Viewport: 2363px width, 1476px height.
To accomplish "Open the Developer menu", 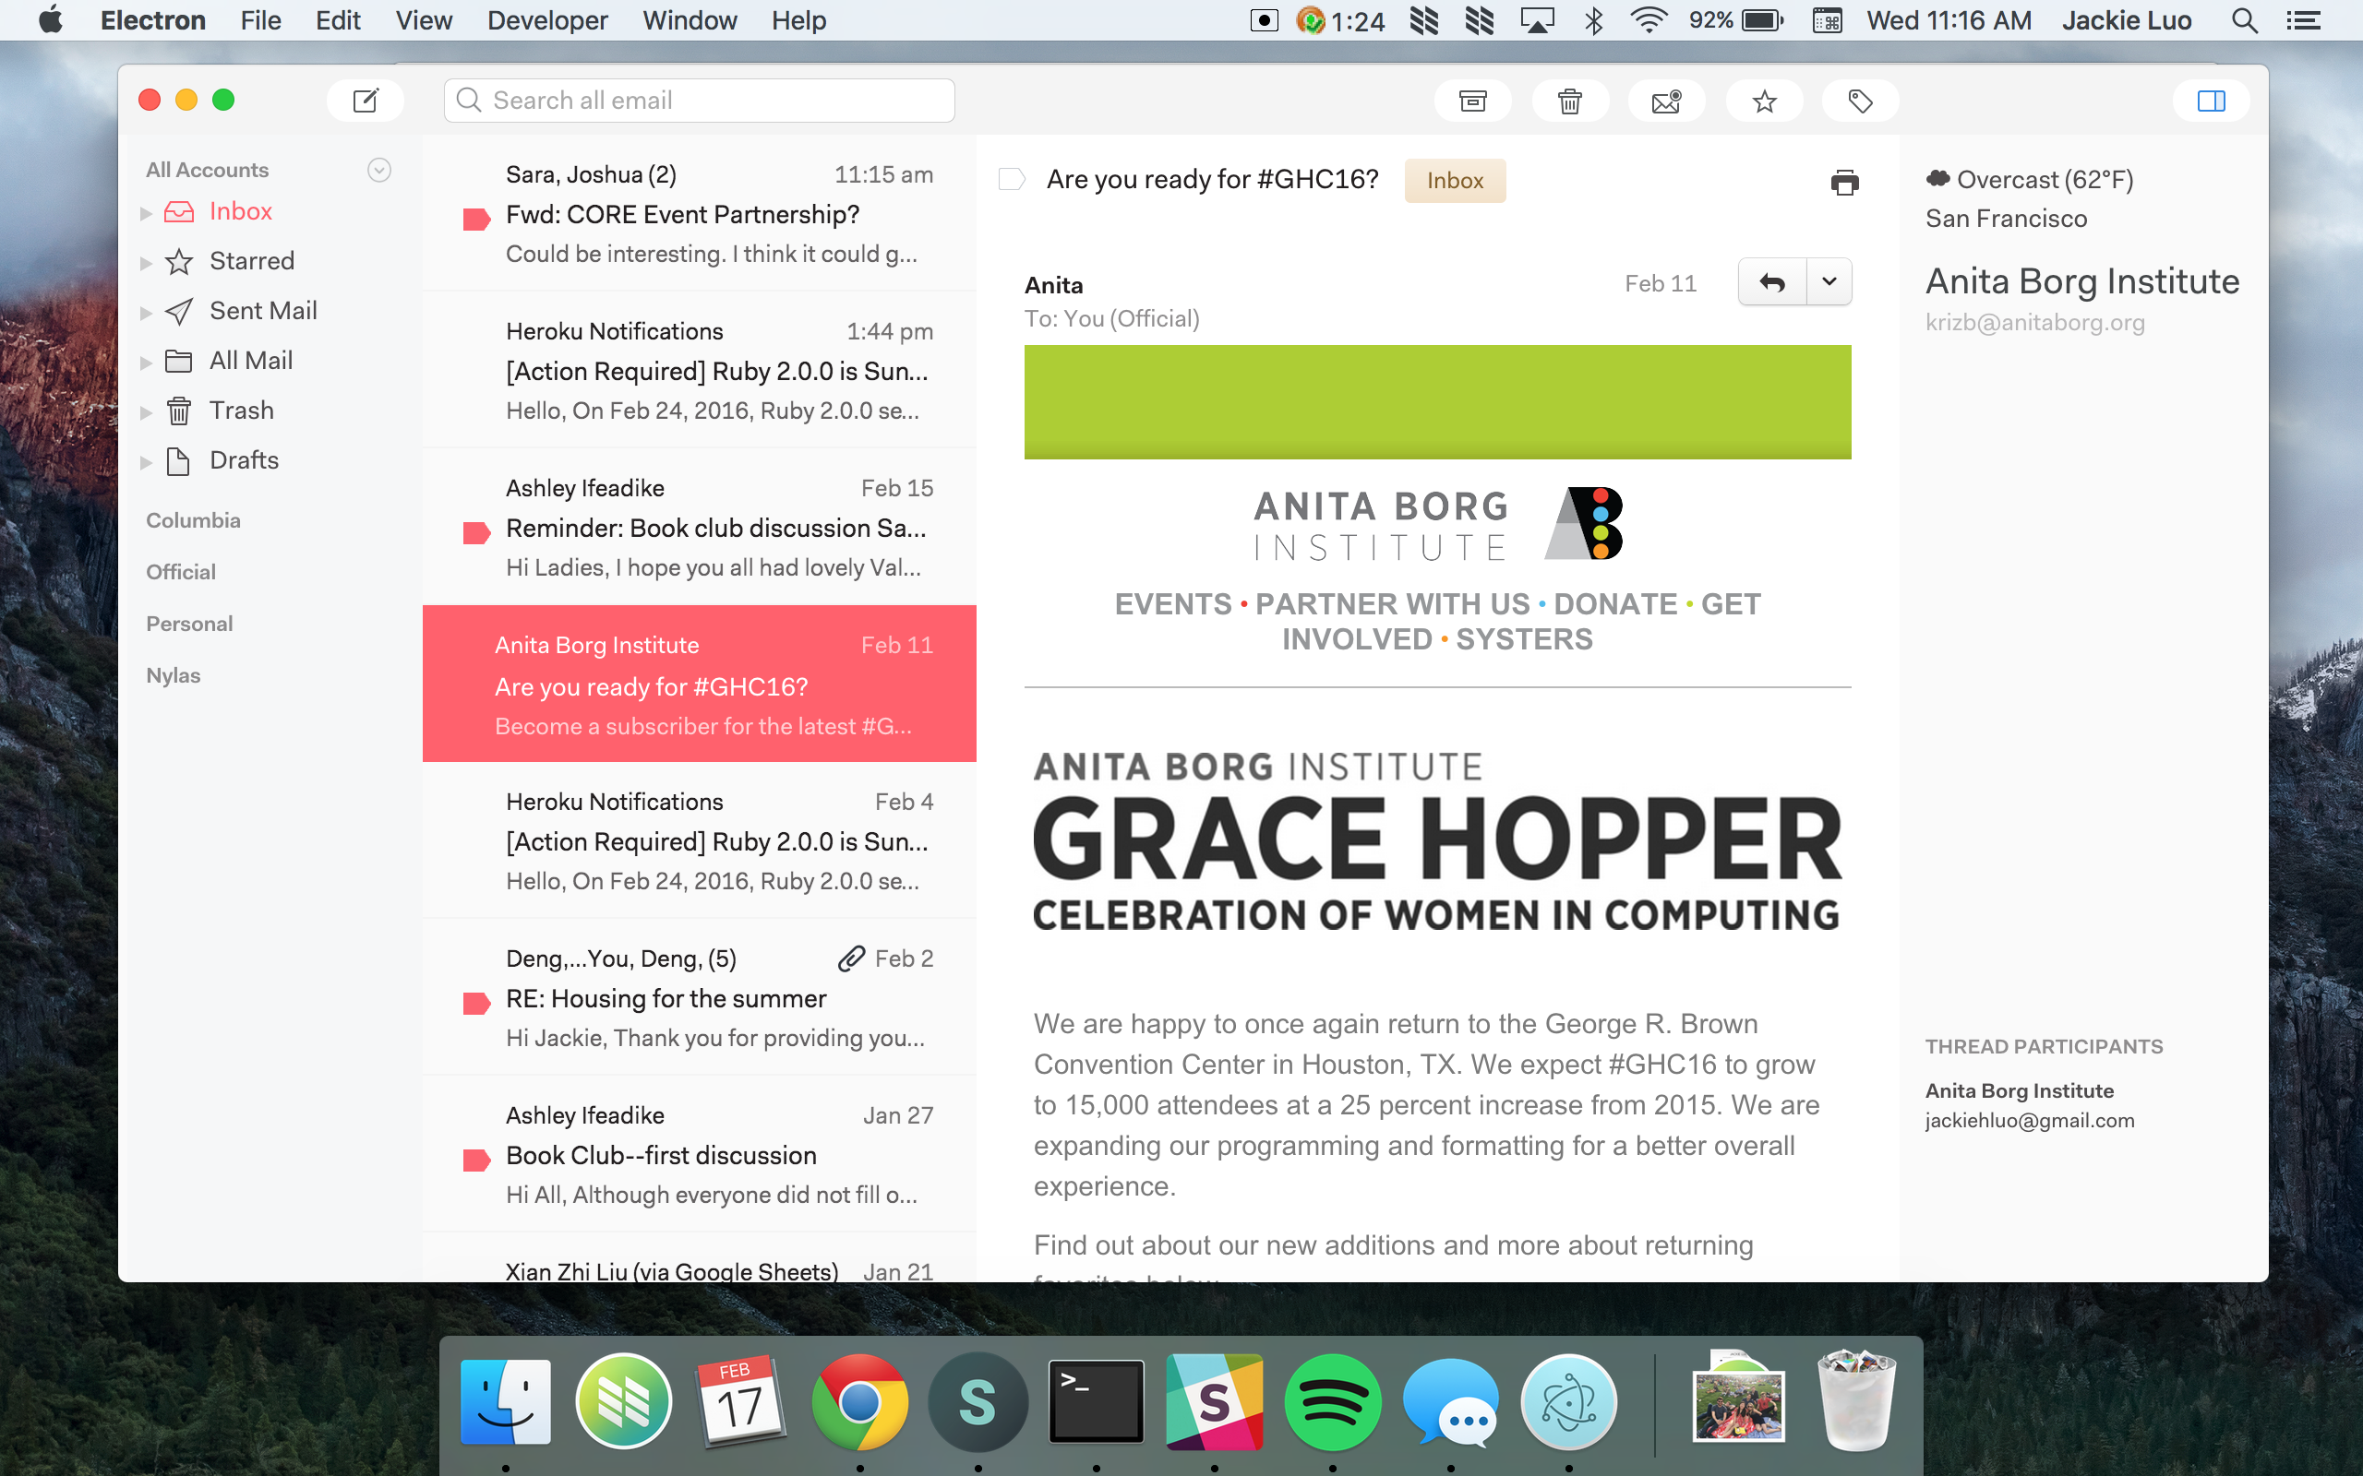I will point(546,20).
